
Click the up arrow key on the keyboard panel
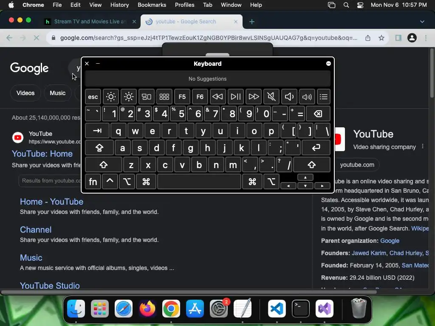pyautogui.click(x=305, y=177)
